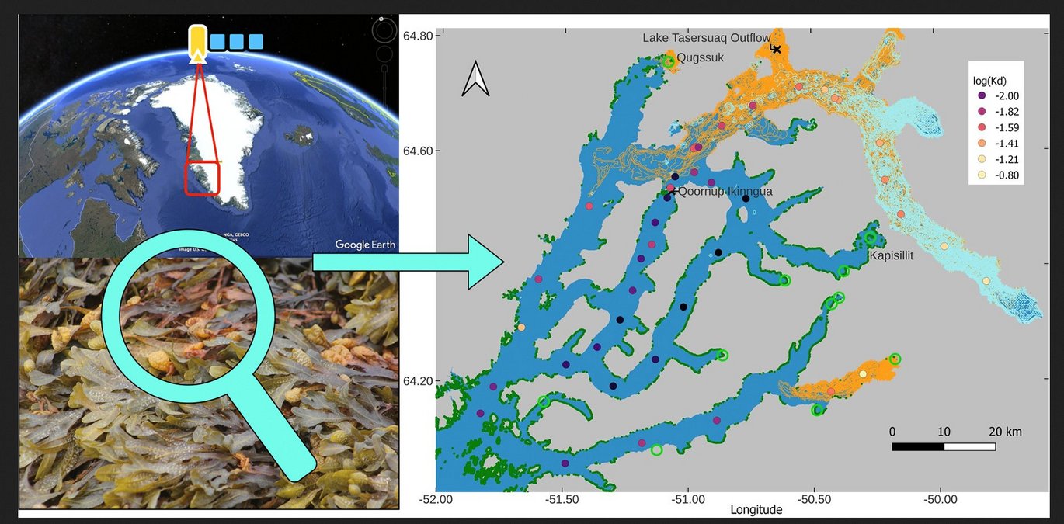The width and height of the screenshot is (1064, 524).
Task: Click the Google Earth pan control circle
Action: click(384, 55)
